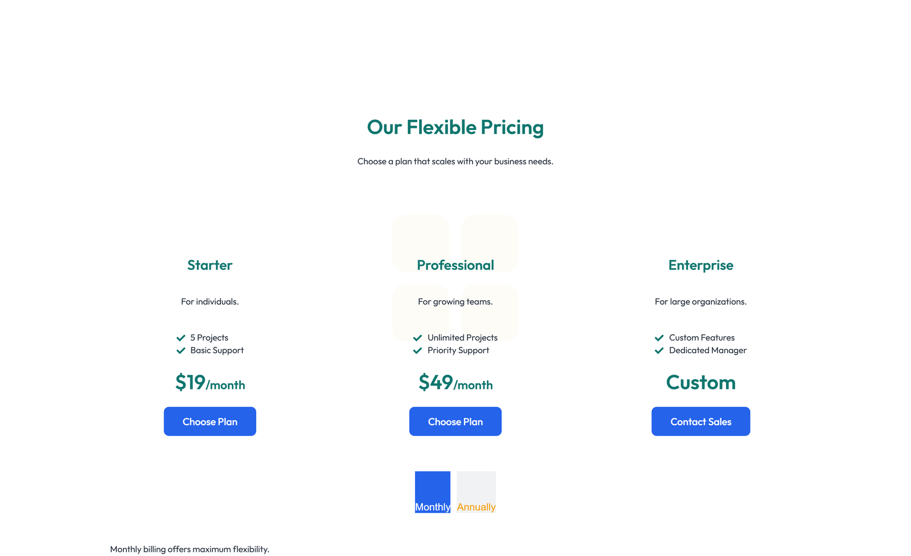The image size is (911, 556).
Task: Switch billing to Annually
Action: point(476,491)
